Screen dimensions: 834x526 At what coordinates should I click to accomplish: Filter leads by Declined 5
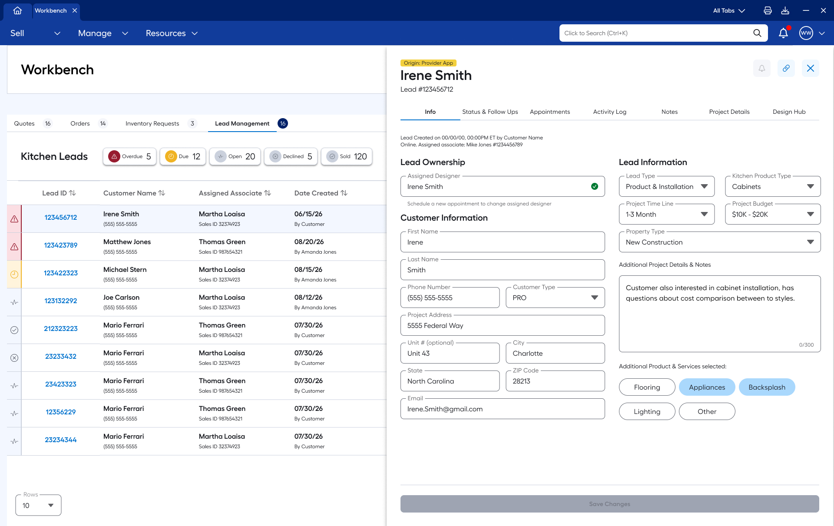291,156
